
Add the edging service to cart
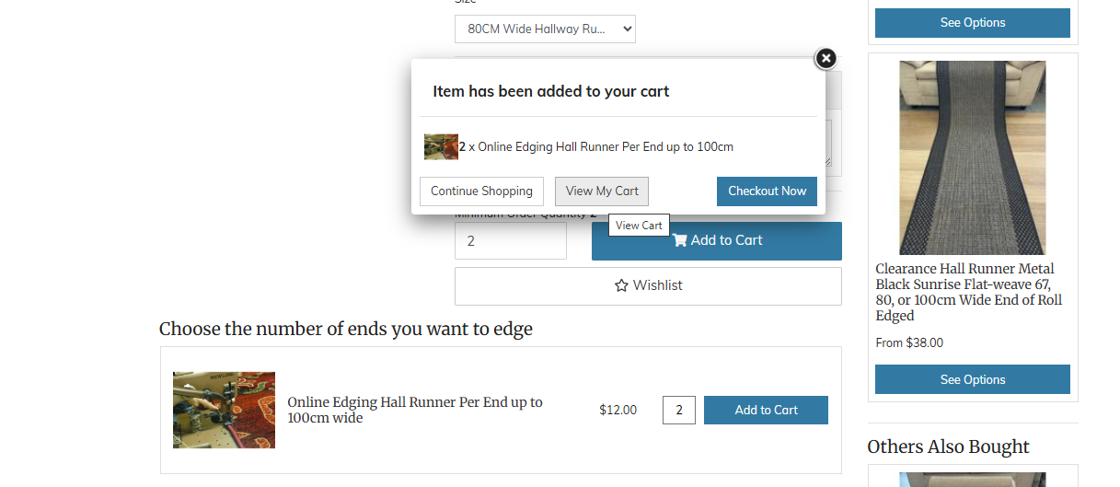766,410
